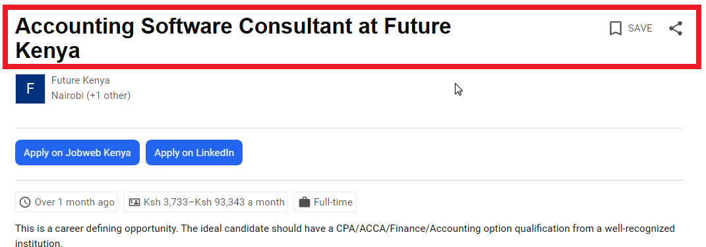This screenshot has height=247, width=706.
Task: Open the Future Kenya company name link
Action: coord(80,80)
